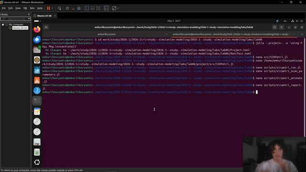
Task: Open a new terminal tab
Action: click(46, 28)
